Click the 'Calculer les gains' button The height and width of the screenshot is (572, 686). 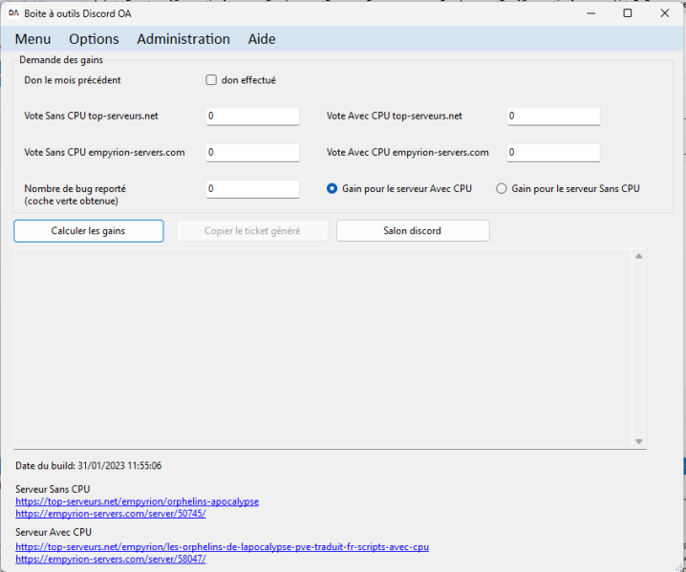click(89, 231)
